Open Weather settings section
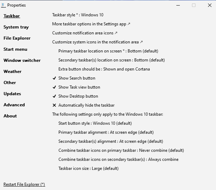216x190 pixels. [x=13, y=72]
